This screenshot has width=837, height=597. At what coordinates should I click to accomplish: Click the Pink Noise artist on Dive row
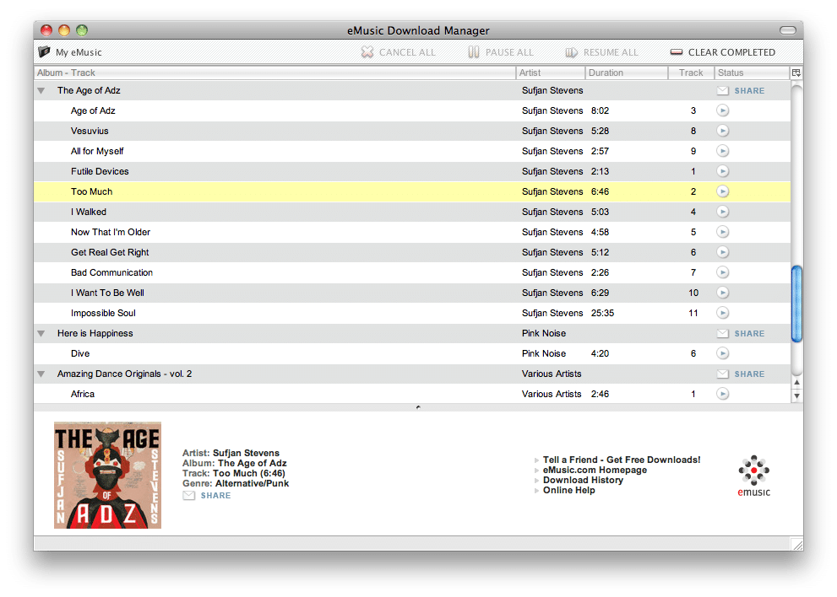543,353
